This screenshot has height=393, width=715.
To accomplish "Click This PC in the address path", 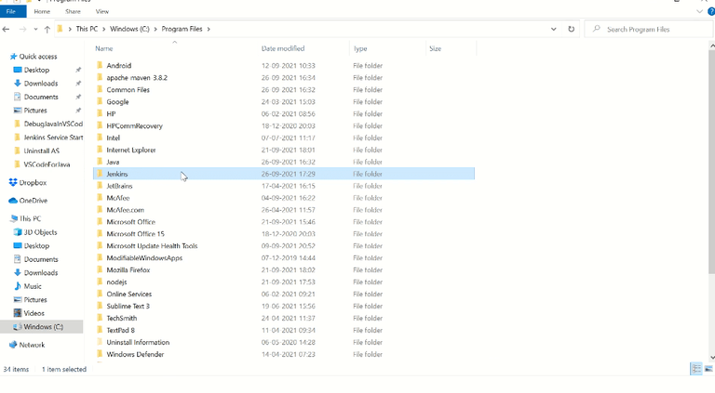I will (87, 29).
